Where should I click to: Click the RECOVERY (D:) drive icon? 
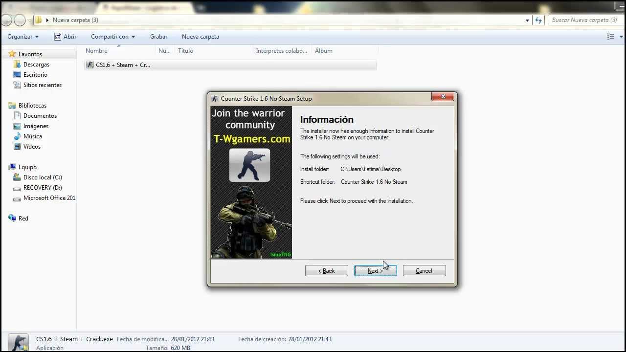pyautogui.click(x=18, y=188)
